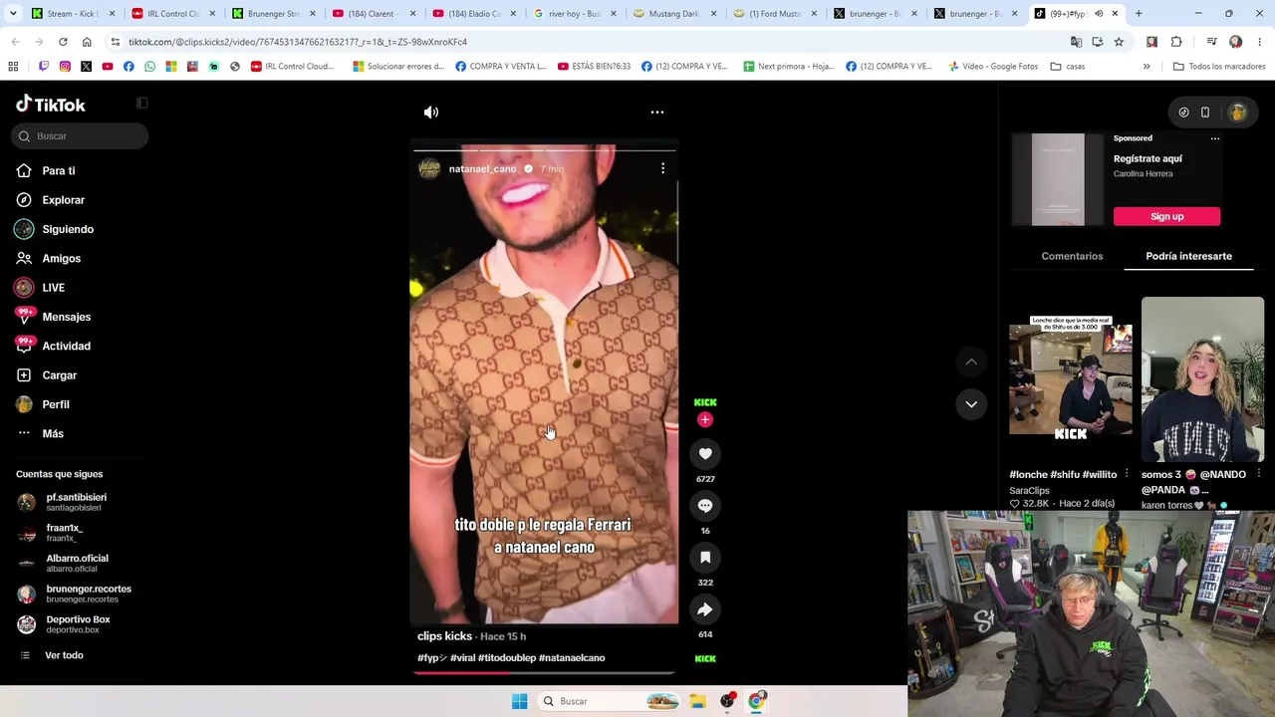
Task: Go to the next video arrow
Action: point(971,403)
